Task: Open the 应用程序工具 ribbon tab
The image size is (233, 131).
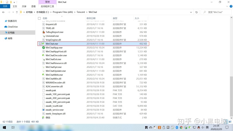Action: tap(47, 6)
